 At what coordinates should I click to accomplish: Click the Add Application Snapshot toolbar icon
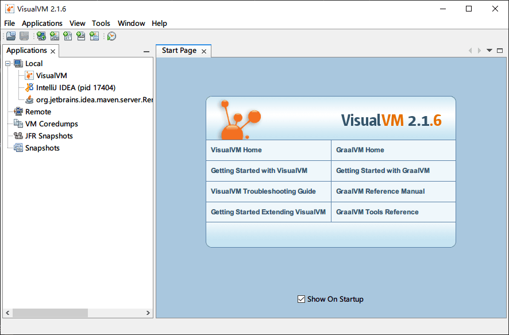[94, 36]
